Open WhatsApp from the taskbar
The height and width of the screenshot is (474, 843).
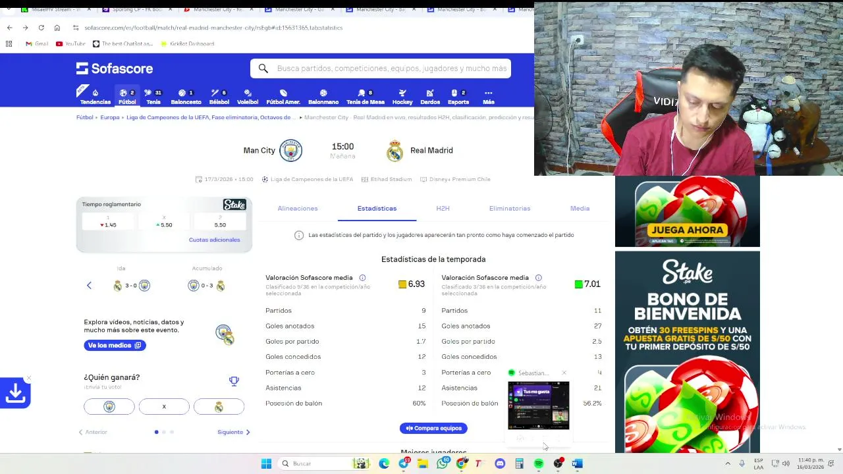[x=442, y=463]
